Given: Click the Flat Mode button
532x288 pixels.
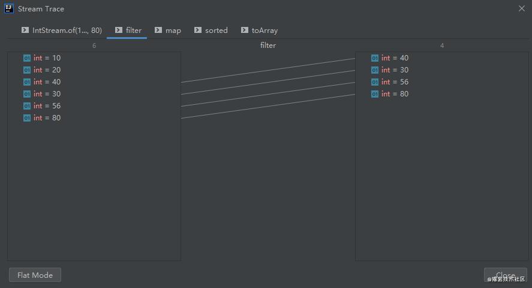Looking at the screenshot, I should click(35, 275).
